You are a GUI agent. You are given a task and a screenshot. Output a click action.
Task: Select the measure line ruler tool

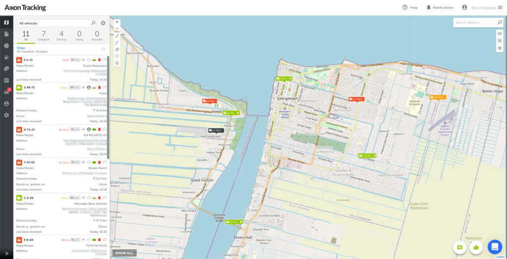(x=117, y=36)
